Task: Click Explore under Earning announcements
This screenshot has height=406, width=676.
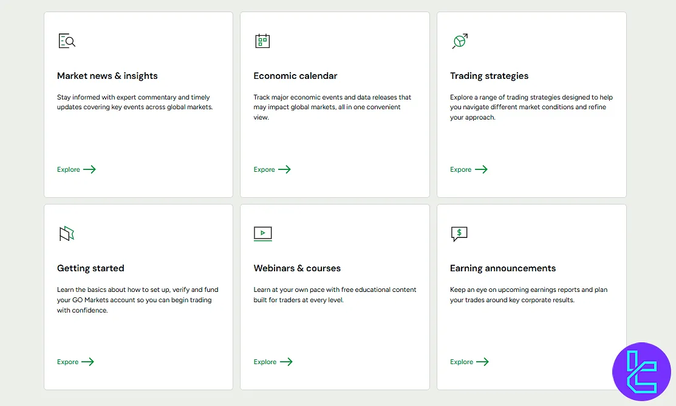Action: coord(460,362)
